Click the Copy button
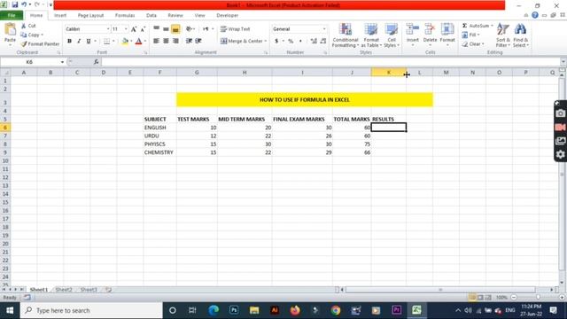The height and width of the screenshot is (319, 567). coord(32,35)
